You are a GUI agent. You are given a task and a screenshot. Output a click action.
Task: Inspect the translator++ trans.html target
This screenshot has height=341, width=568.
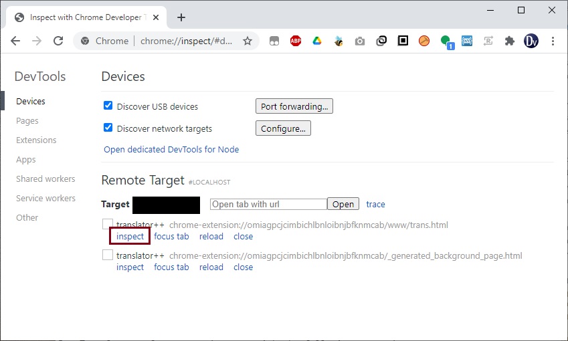(x=130, y=237)
